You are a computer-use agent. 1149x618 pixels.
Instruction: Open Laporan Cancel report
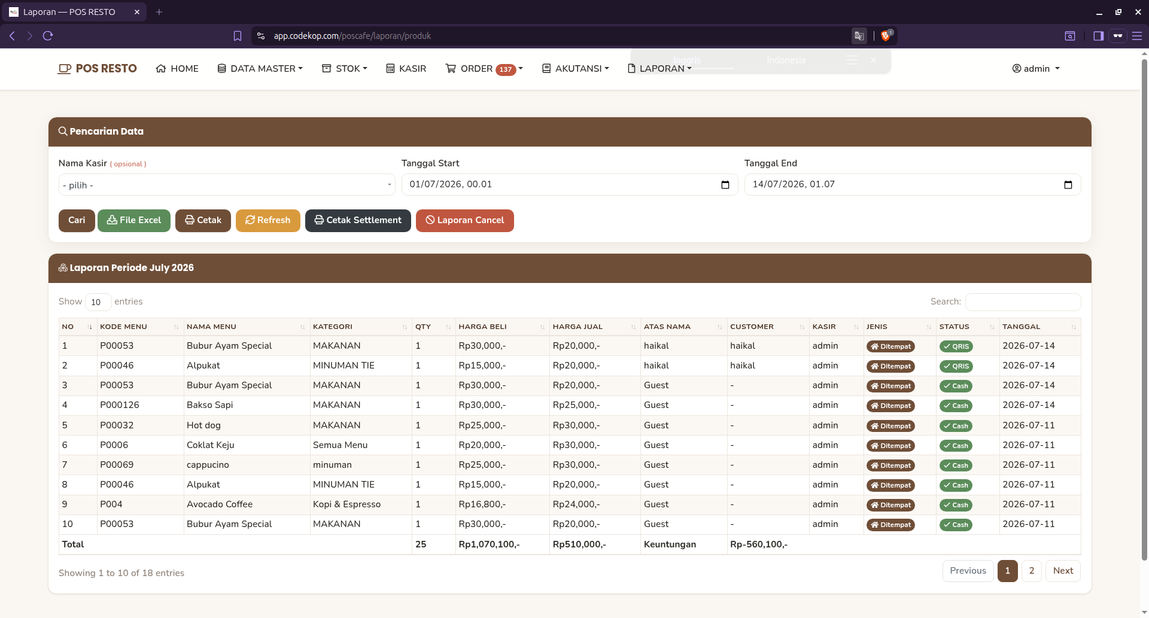pos(465,220)
